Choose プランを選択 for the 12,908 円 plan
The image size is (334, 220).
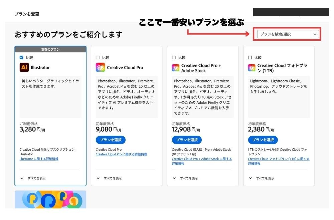[x=187, y=140]
